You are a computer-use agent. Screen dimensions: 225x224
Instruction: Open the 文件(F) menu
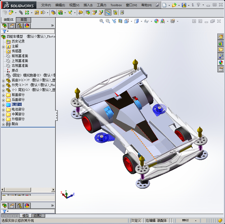coord(46,5)
